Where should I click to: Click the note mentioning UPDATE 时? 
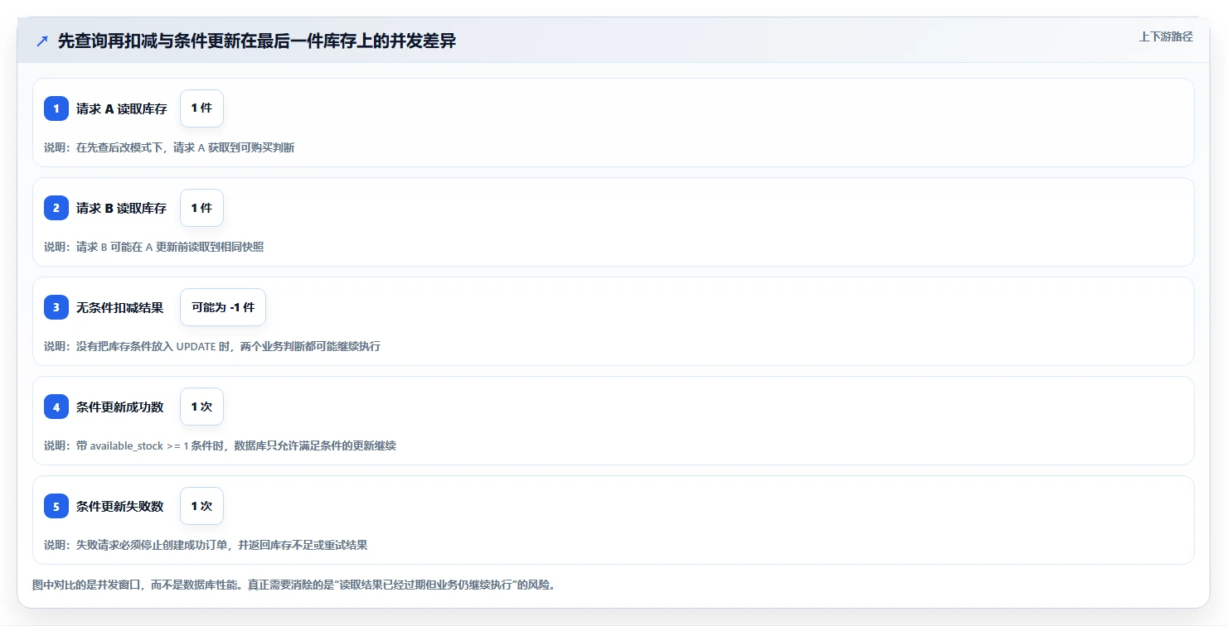[212, 346]
